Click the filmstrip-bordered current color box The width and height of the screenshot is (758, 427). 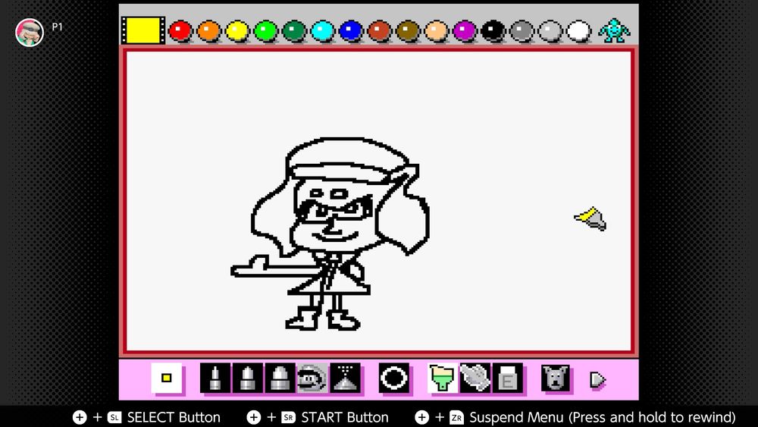coord(143,30)
